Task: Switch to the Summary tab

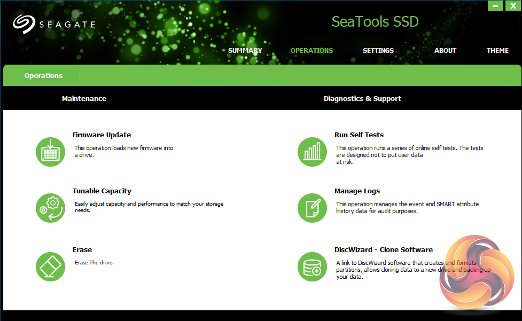Action: 245,51
